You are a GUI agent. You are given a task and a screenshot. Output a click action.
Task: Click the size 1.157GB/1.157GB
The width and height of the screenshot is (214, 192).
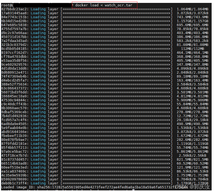pos(193,21)
